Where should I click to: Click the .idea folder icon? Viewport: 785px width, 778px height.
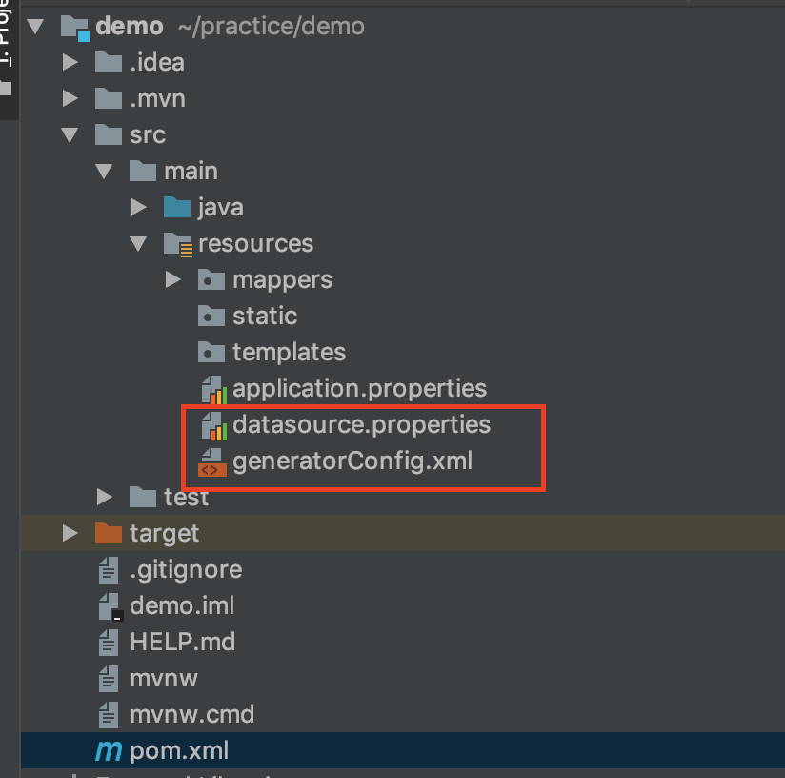[x=109, y=63]
